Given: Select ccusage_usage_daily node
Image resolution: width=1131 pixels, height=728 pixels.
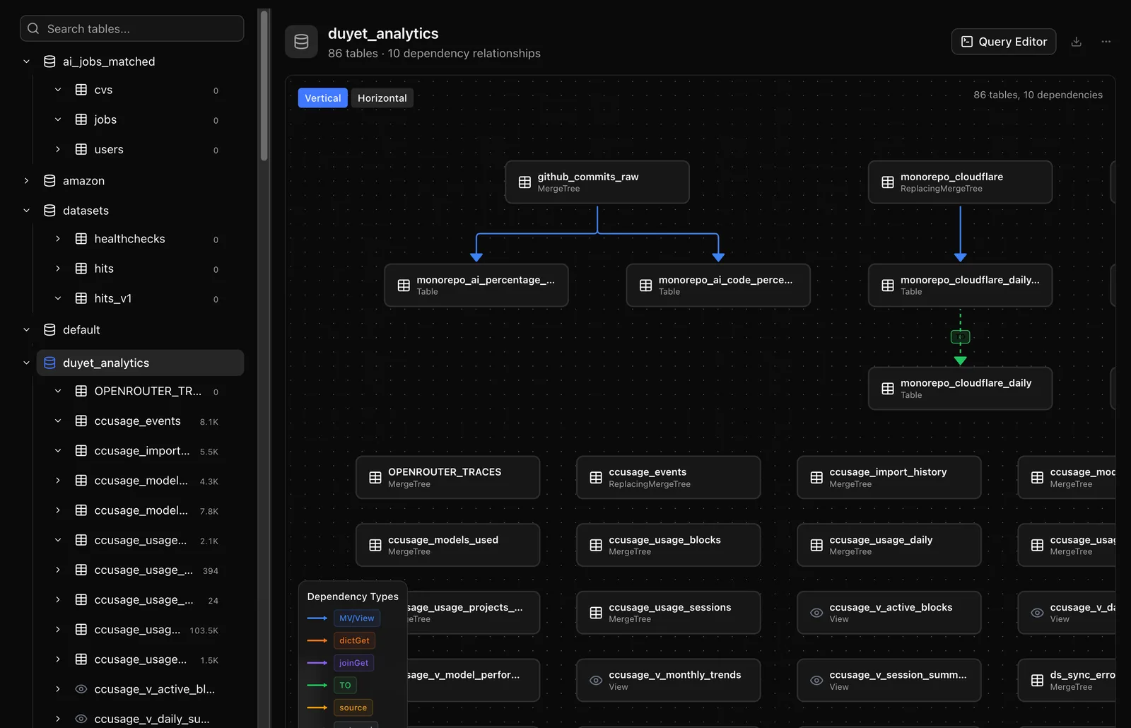Looking at the screenshot, I should (x=889, y=545).
